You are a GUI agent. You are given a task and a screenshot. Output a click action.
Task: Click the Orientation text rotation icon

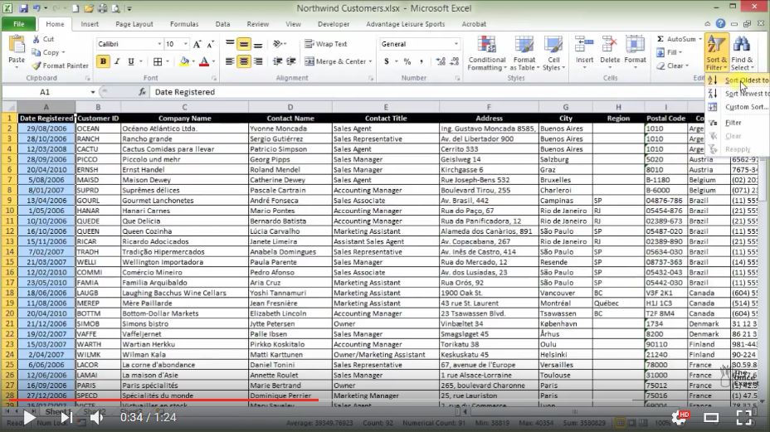[x=279, y=44]
